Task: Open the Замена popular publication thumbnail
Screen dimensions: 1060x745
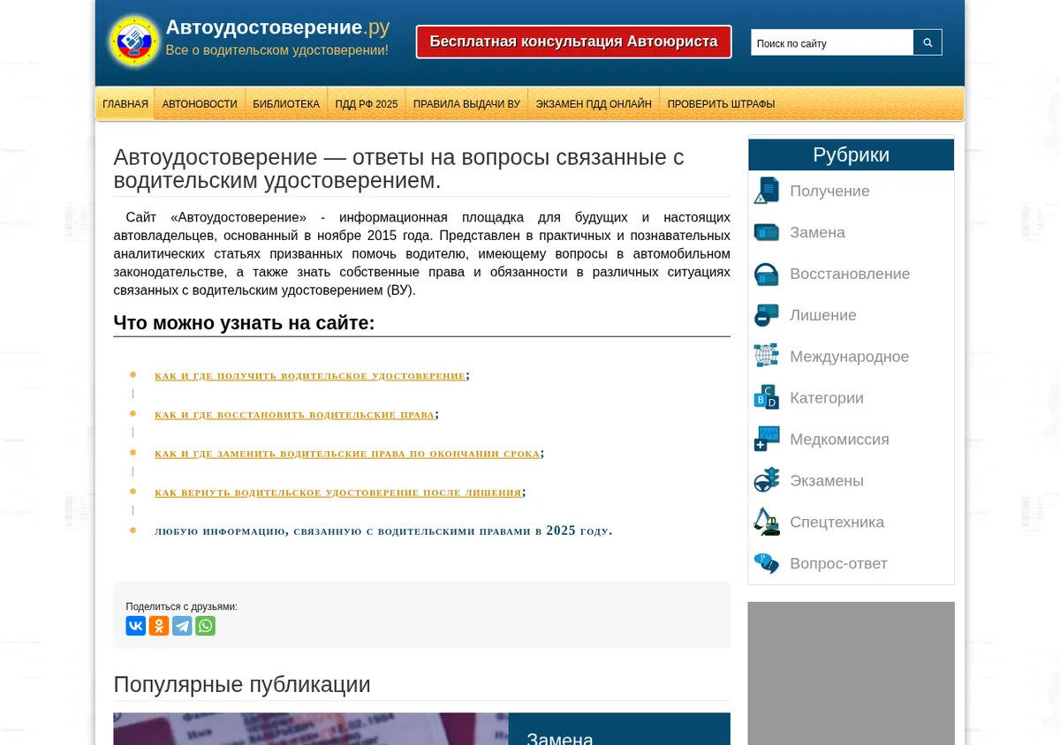Action: [311, 729]
